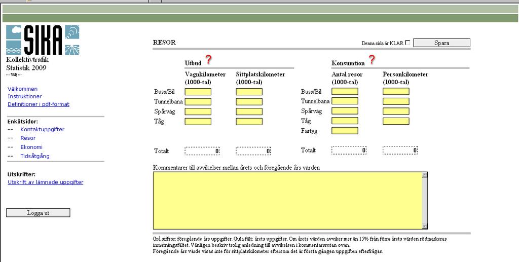Click the Utskrifter heading
The height and width of the screenshot is (262, 519).
click(21, 174)
